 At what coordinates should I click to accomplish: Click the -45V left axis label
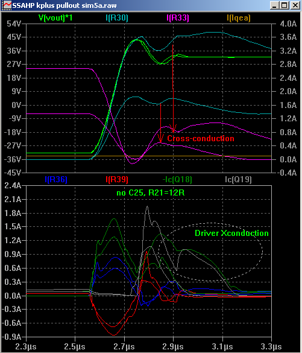tap(13, 173)
